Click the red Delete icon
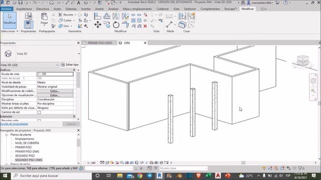321x180 pixels. pos(145,26)
